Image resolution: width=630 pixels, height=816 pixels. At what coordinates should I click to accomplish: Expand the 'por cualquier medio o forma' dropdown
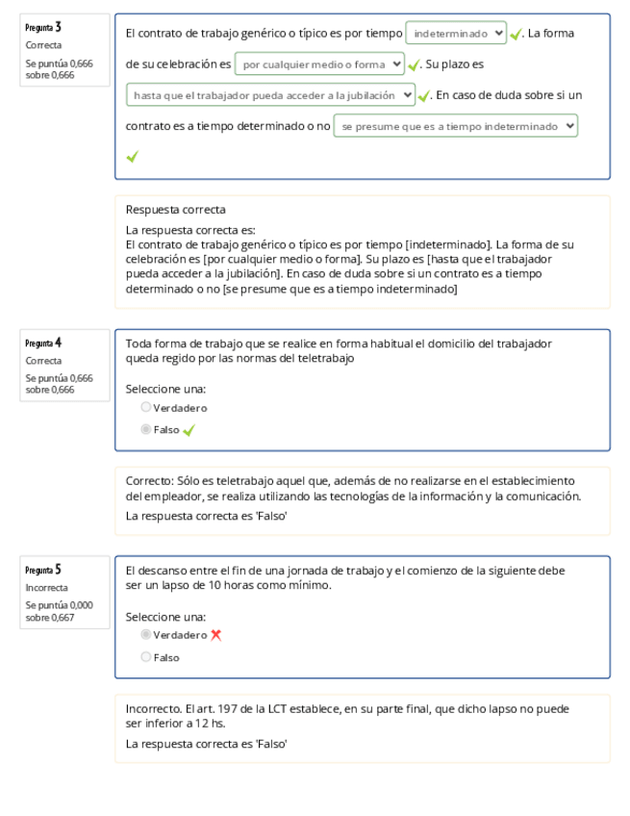tap(319, 64)
